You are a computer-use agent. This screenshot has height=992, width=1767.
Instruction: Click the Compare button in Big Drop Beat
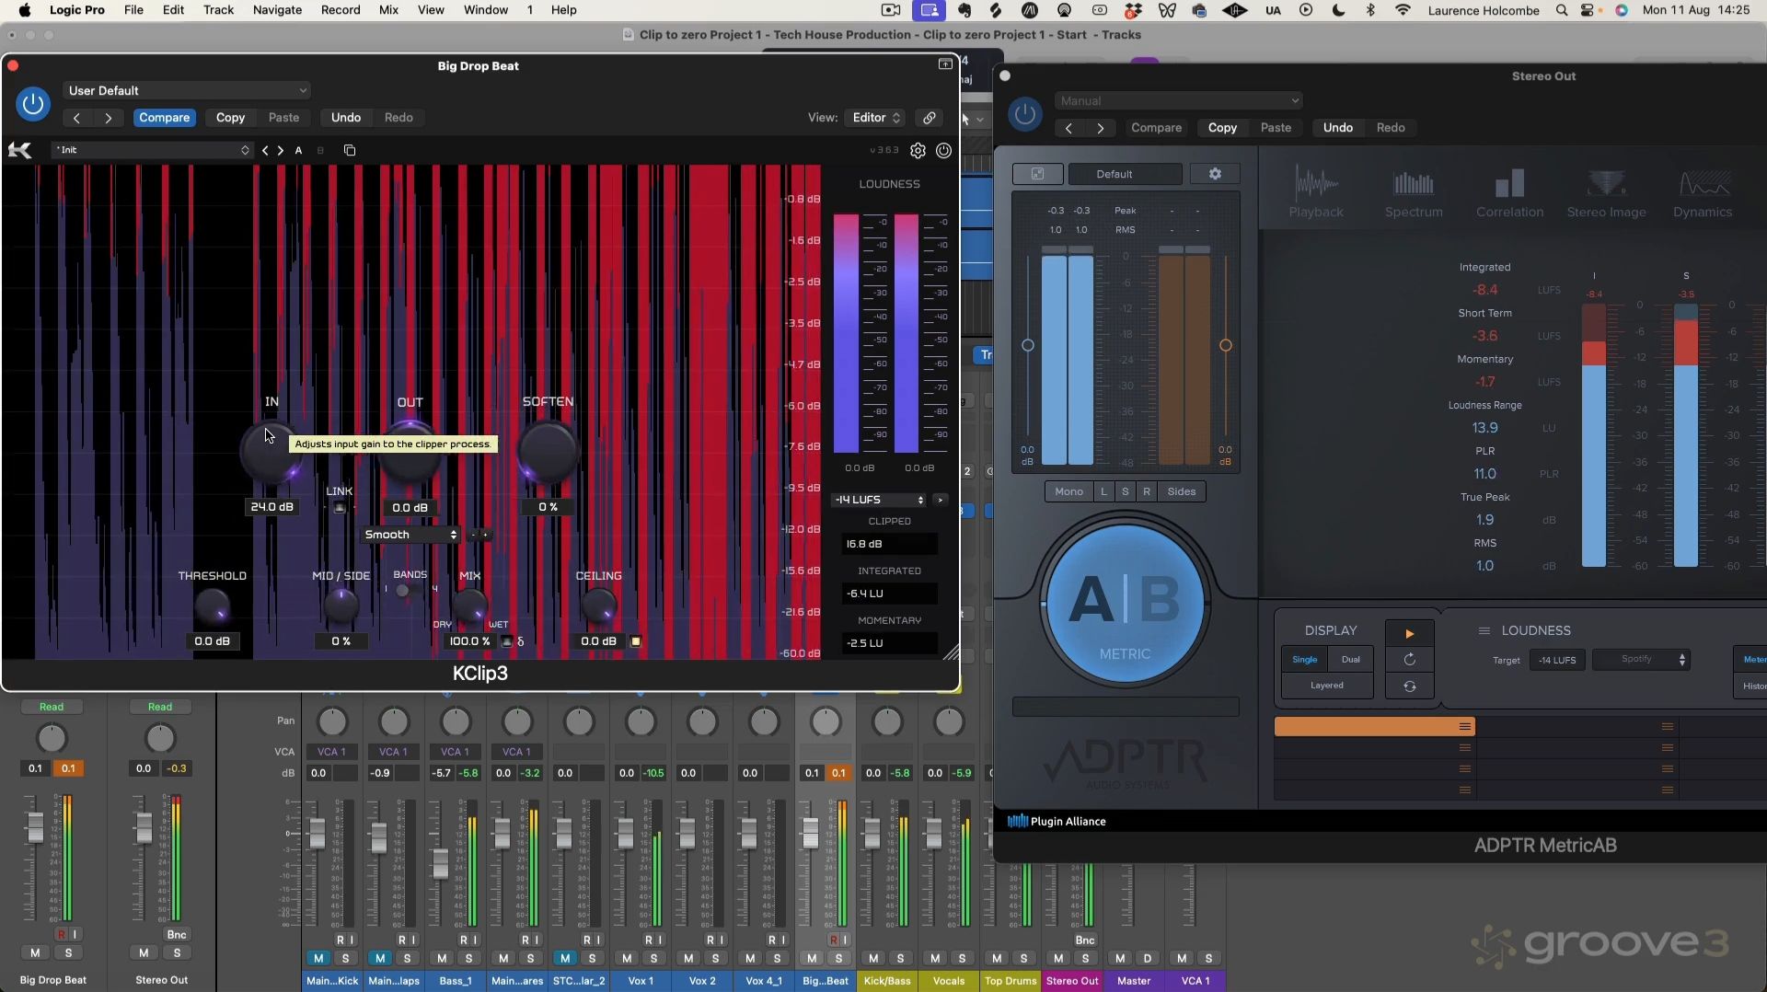tap(164, 118)
